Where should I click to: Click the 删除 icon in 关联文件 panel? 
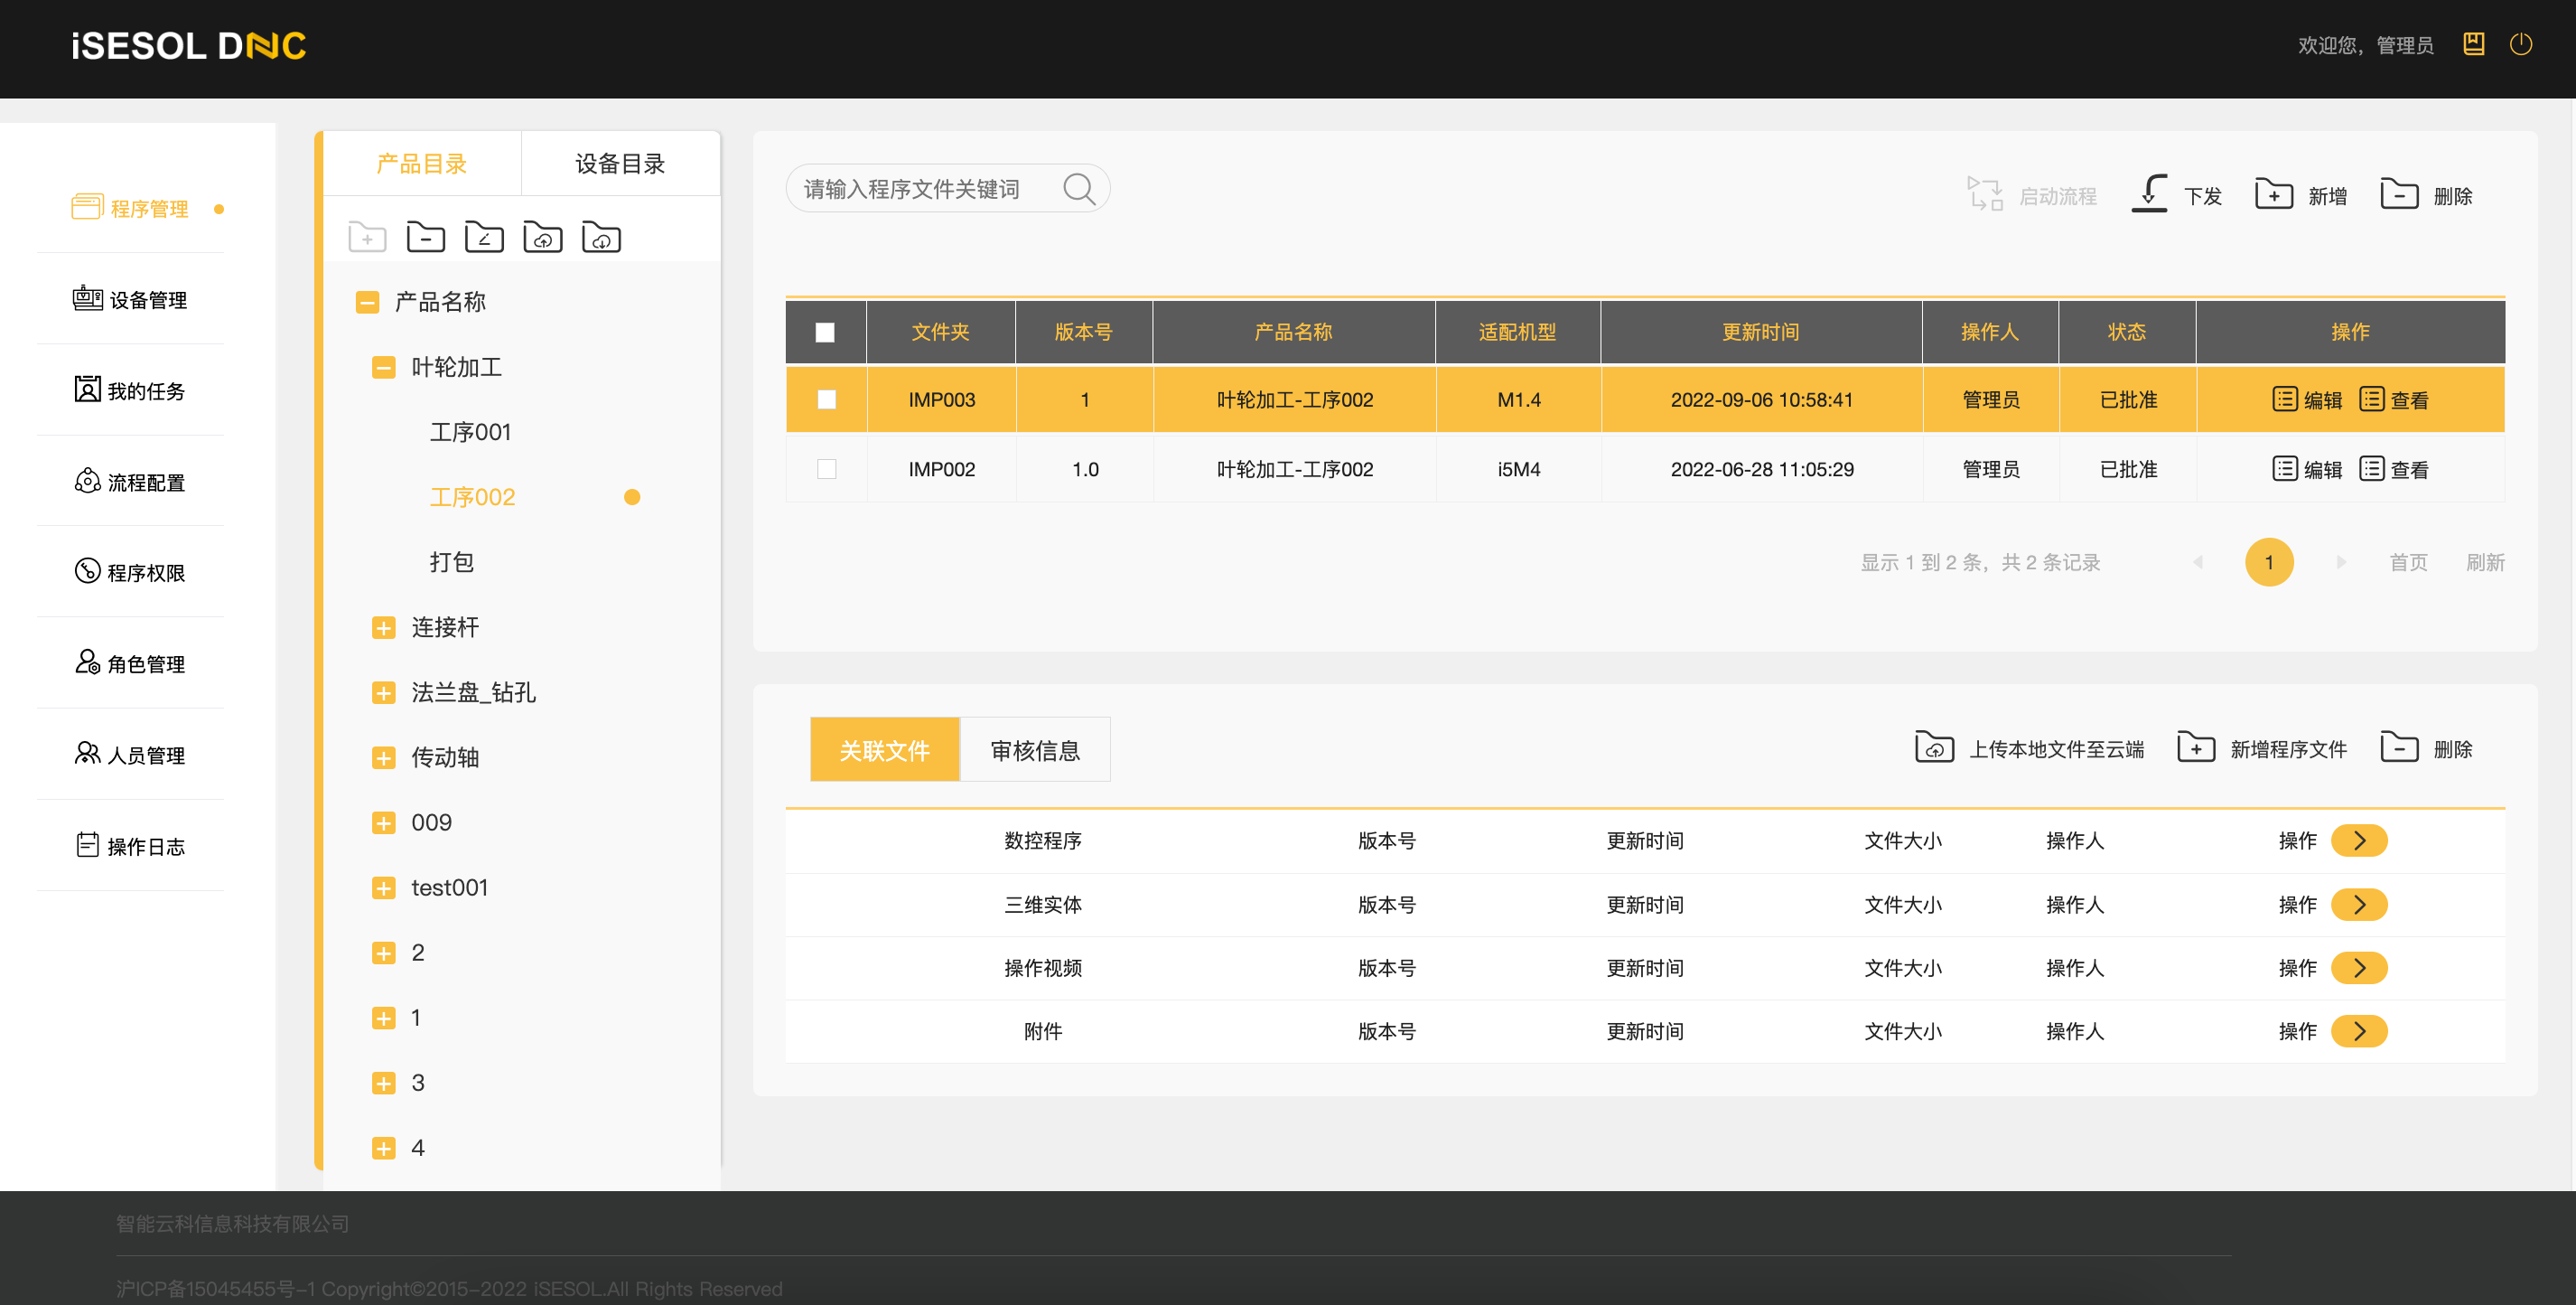coord(2399,747)
